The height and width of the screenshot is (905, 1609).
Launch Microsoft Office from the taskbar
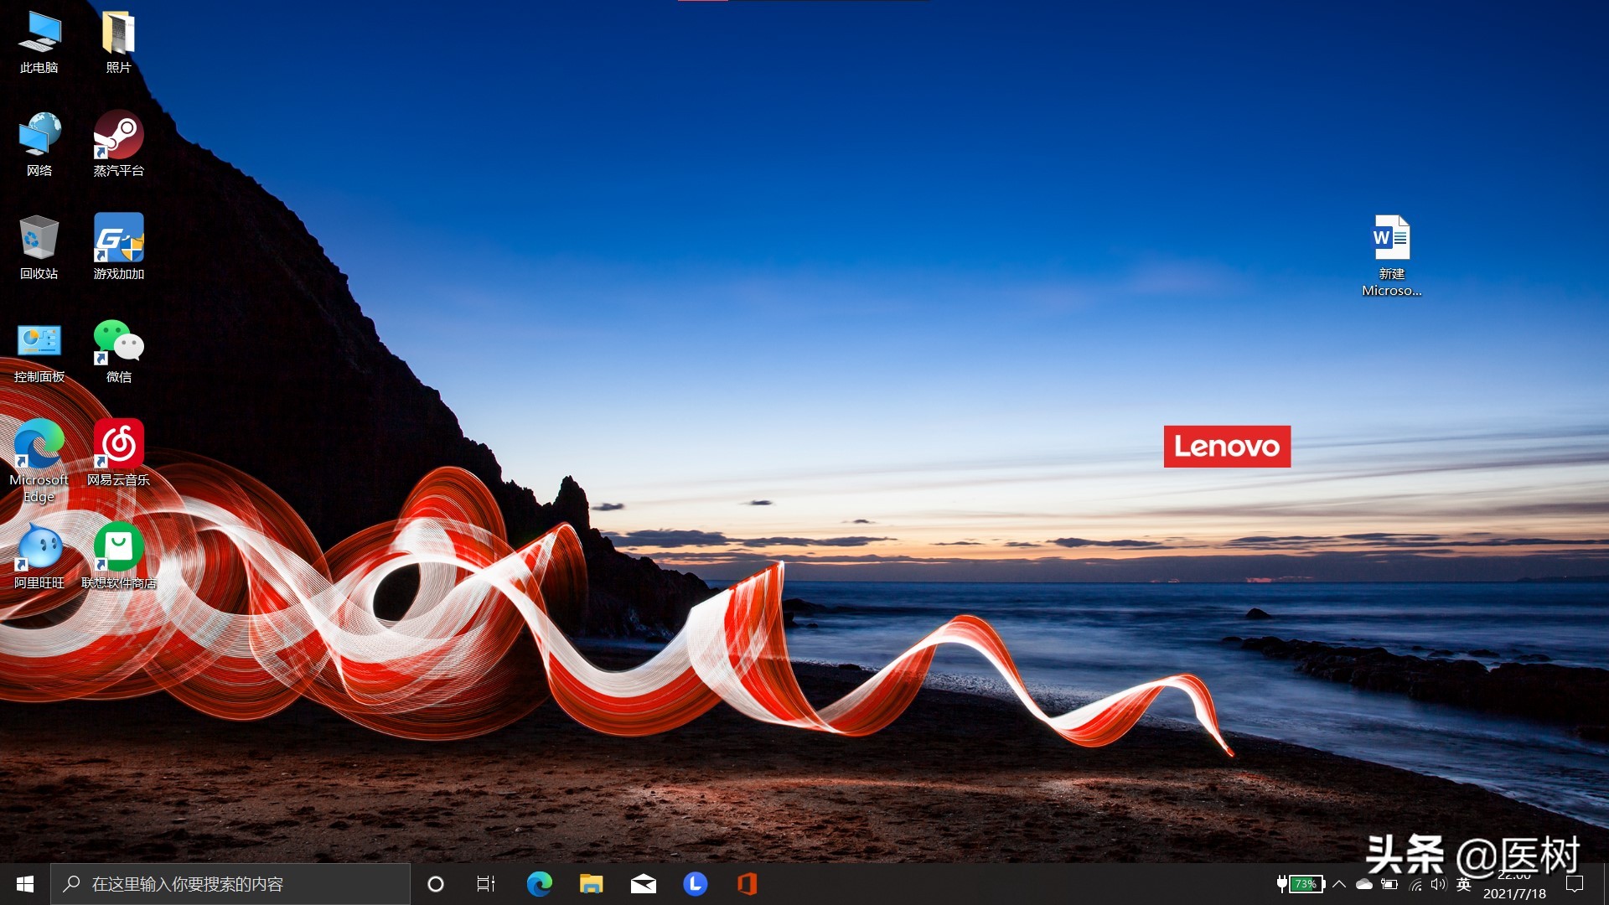[748, 883]
